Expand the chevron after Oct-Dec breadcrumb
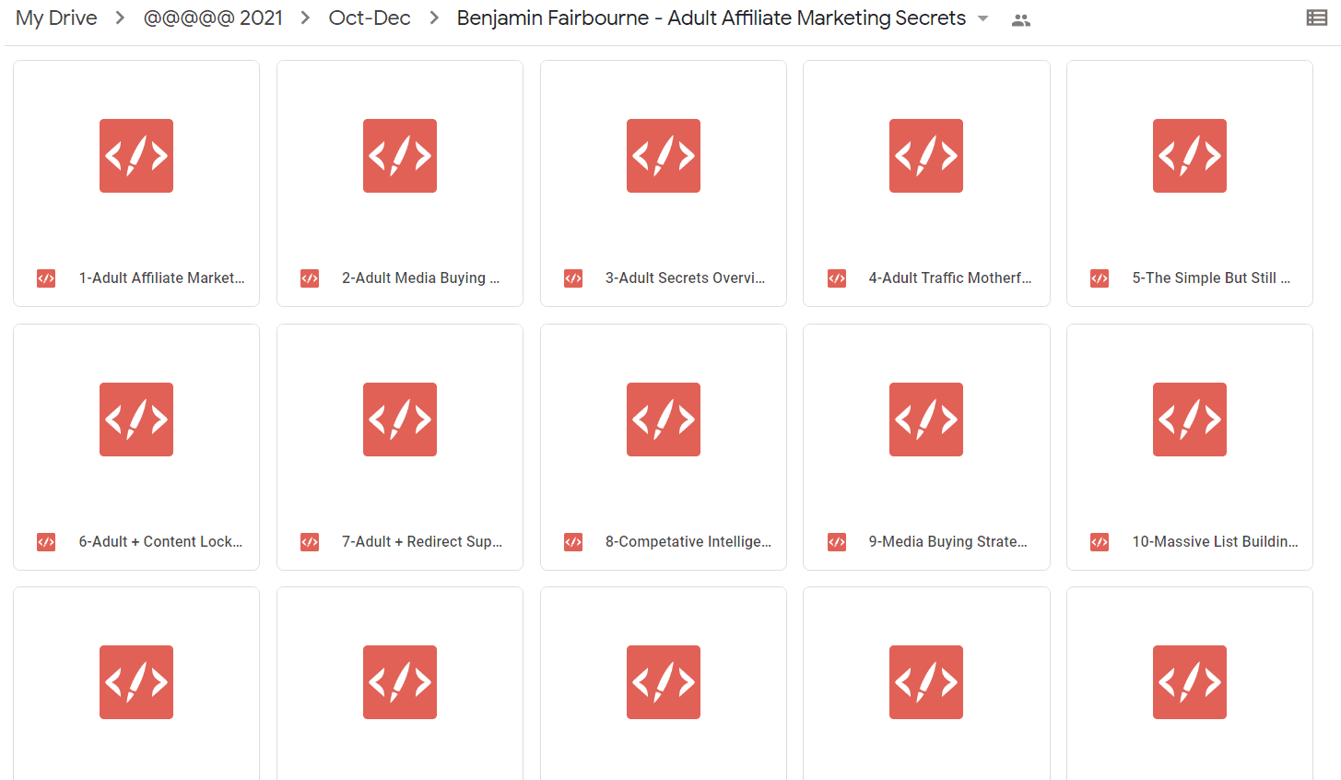 click(x=434, y=18)
